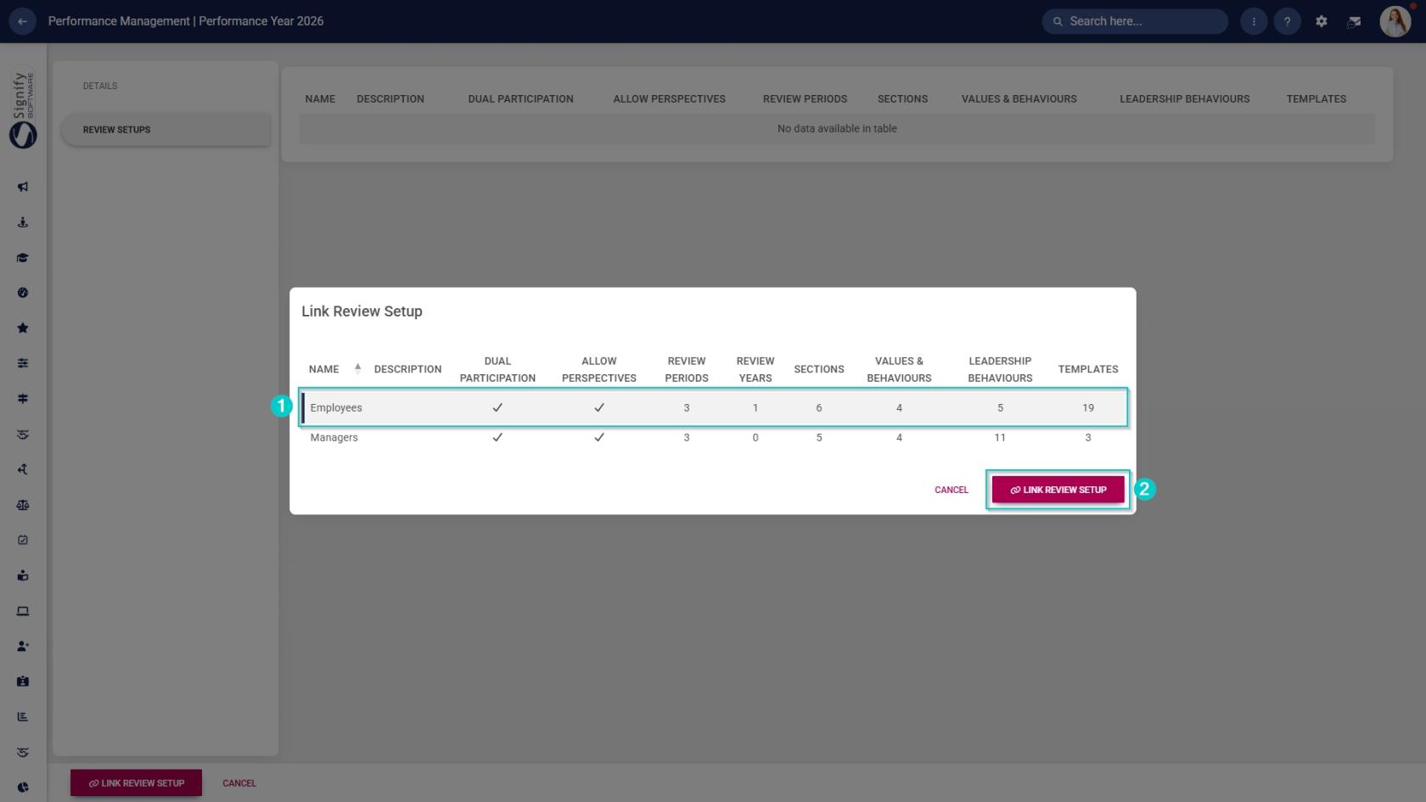Image resolution: width=1426 pixels, height=802 pixels.
Task: Sort dialog by Review Years header
Action: (755, 369)
